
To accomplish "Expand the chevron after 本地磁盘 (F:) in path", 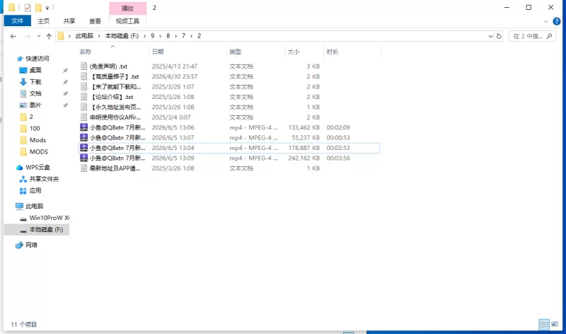I will point(145,36).
